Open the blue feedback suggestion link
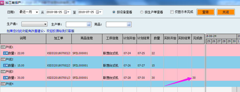Image resolution: width=240 pixels, height=92 pixels. click(x=41, y=31)
